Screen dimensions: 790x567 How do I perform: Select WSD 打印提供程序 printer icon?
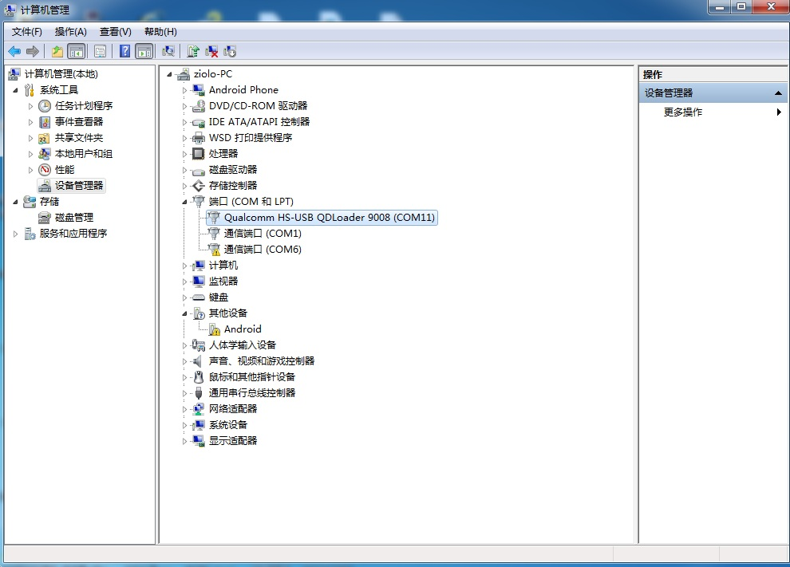click(x=199, y=138)
